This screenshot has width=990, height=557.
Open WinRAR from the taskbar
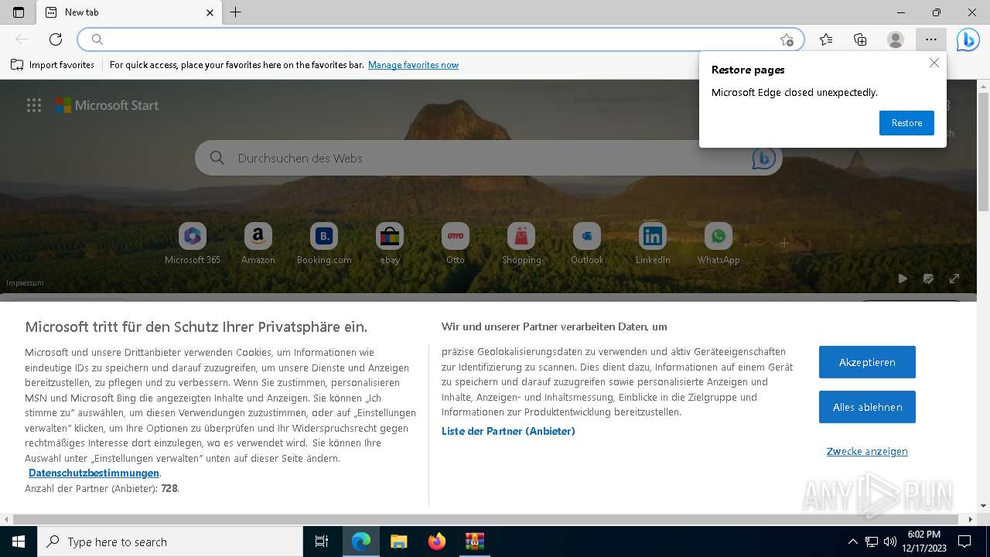[x=475, y=542]
